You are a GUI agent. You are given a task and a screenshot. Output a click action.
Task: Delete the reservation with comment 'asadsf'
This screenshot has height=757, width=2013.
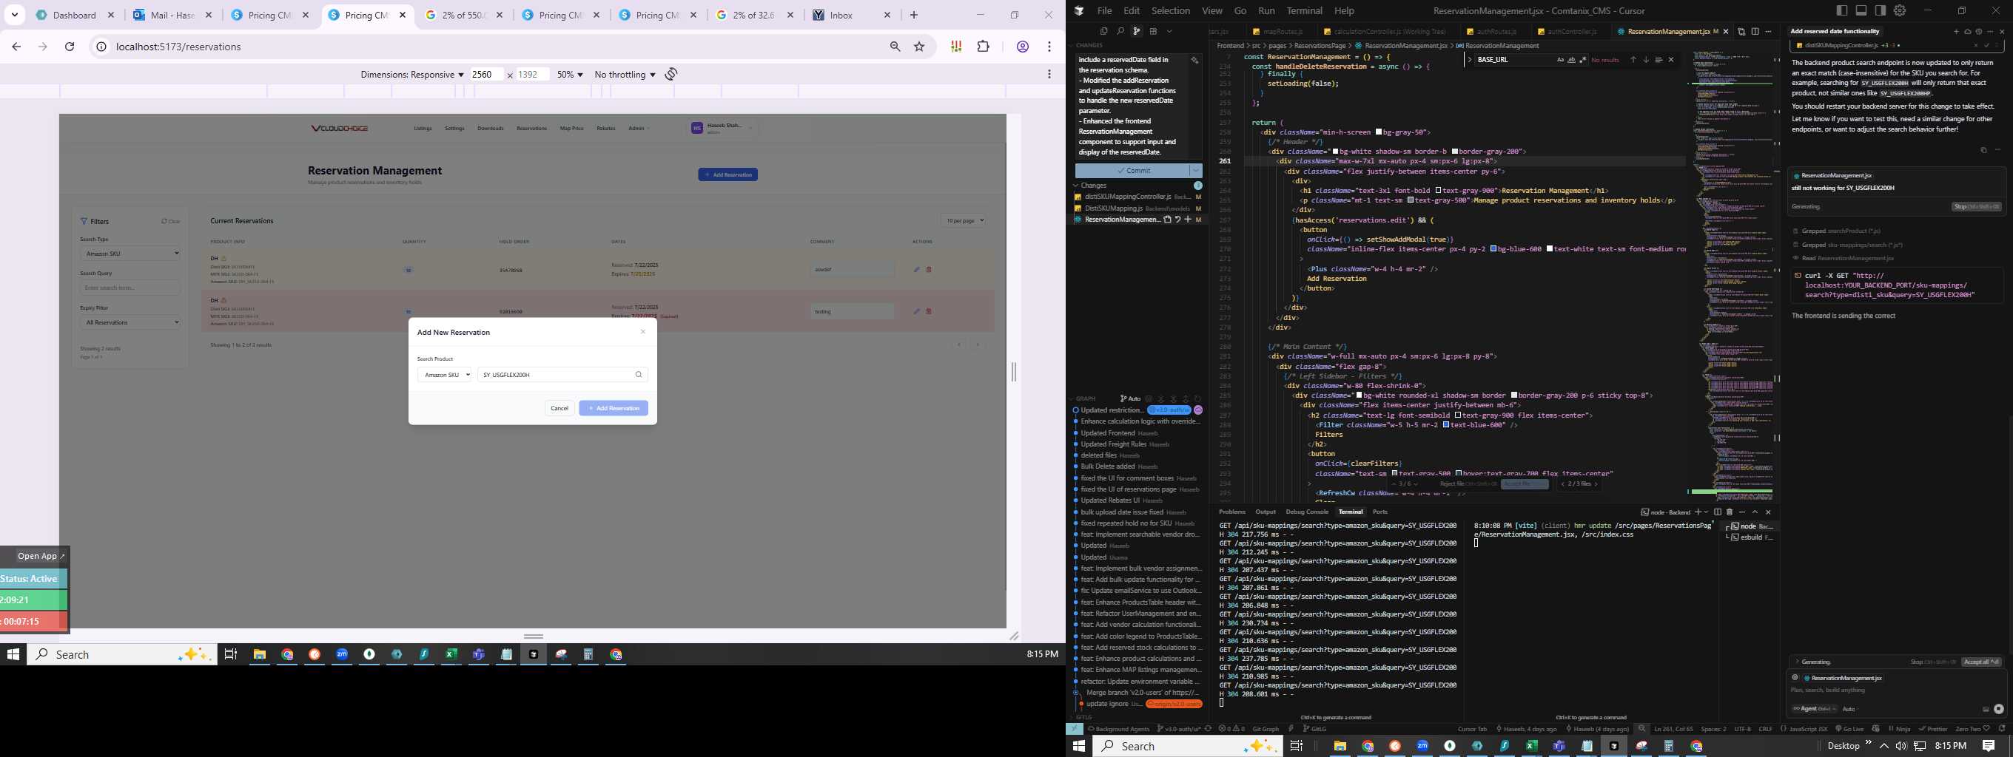(x=929, y=269)
